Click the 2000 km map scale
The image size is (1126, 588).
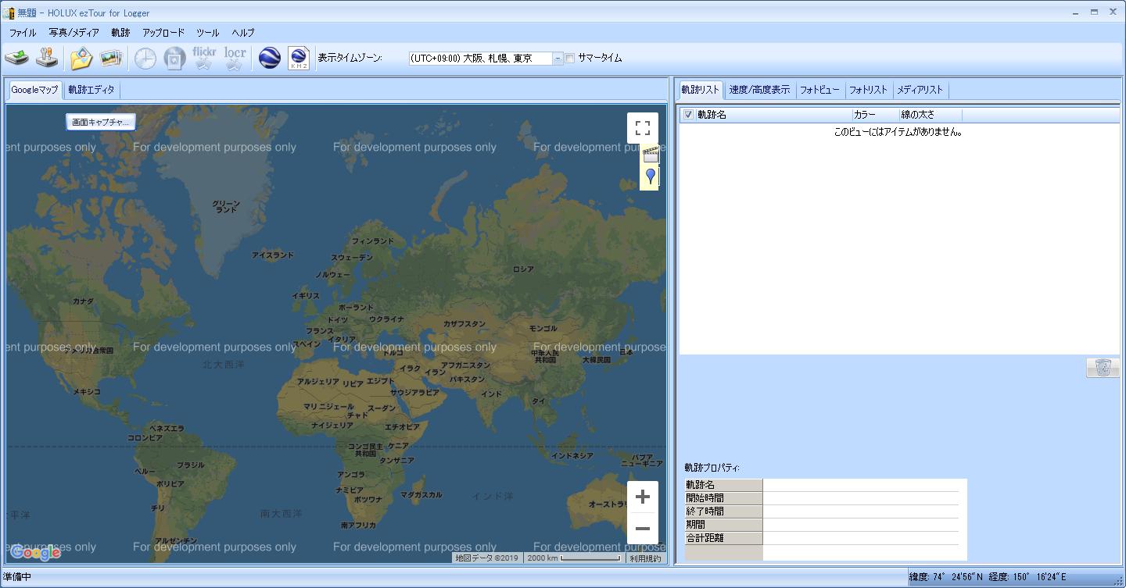574,558
